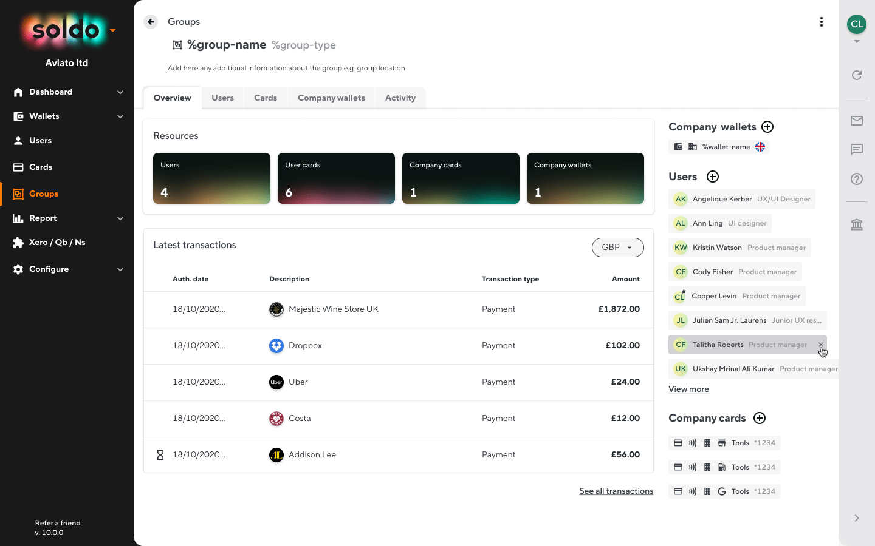Expand the Dashboard chevron

click(120, 92)
